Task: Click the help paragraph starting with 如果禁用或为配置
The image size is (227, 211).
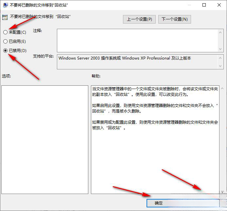Action: pos(155,125)
